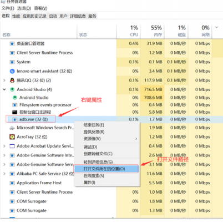The image size is (223, 222).
Task: Click the Adobe Genuine Software Inte.. icon
Action: (12, 155)
